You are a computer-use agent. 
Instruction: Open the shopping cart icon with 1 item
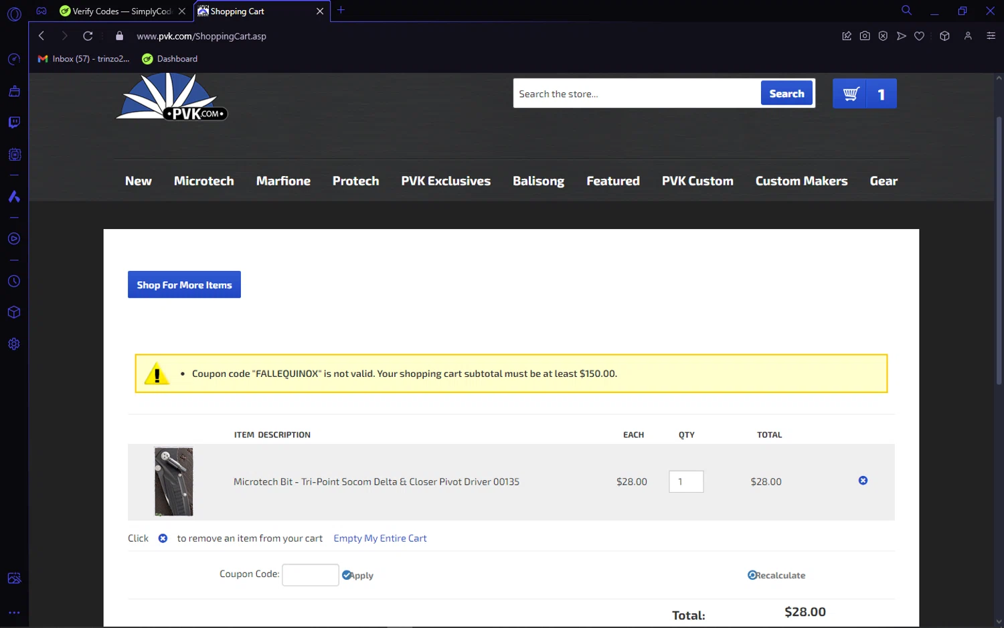tap(865, 94)
